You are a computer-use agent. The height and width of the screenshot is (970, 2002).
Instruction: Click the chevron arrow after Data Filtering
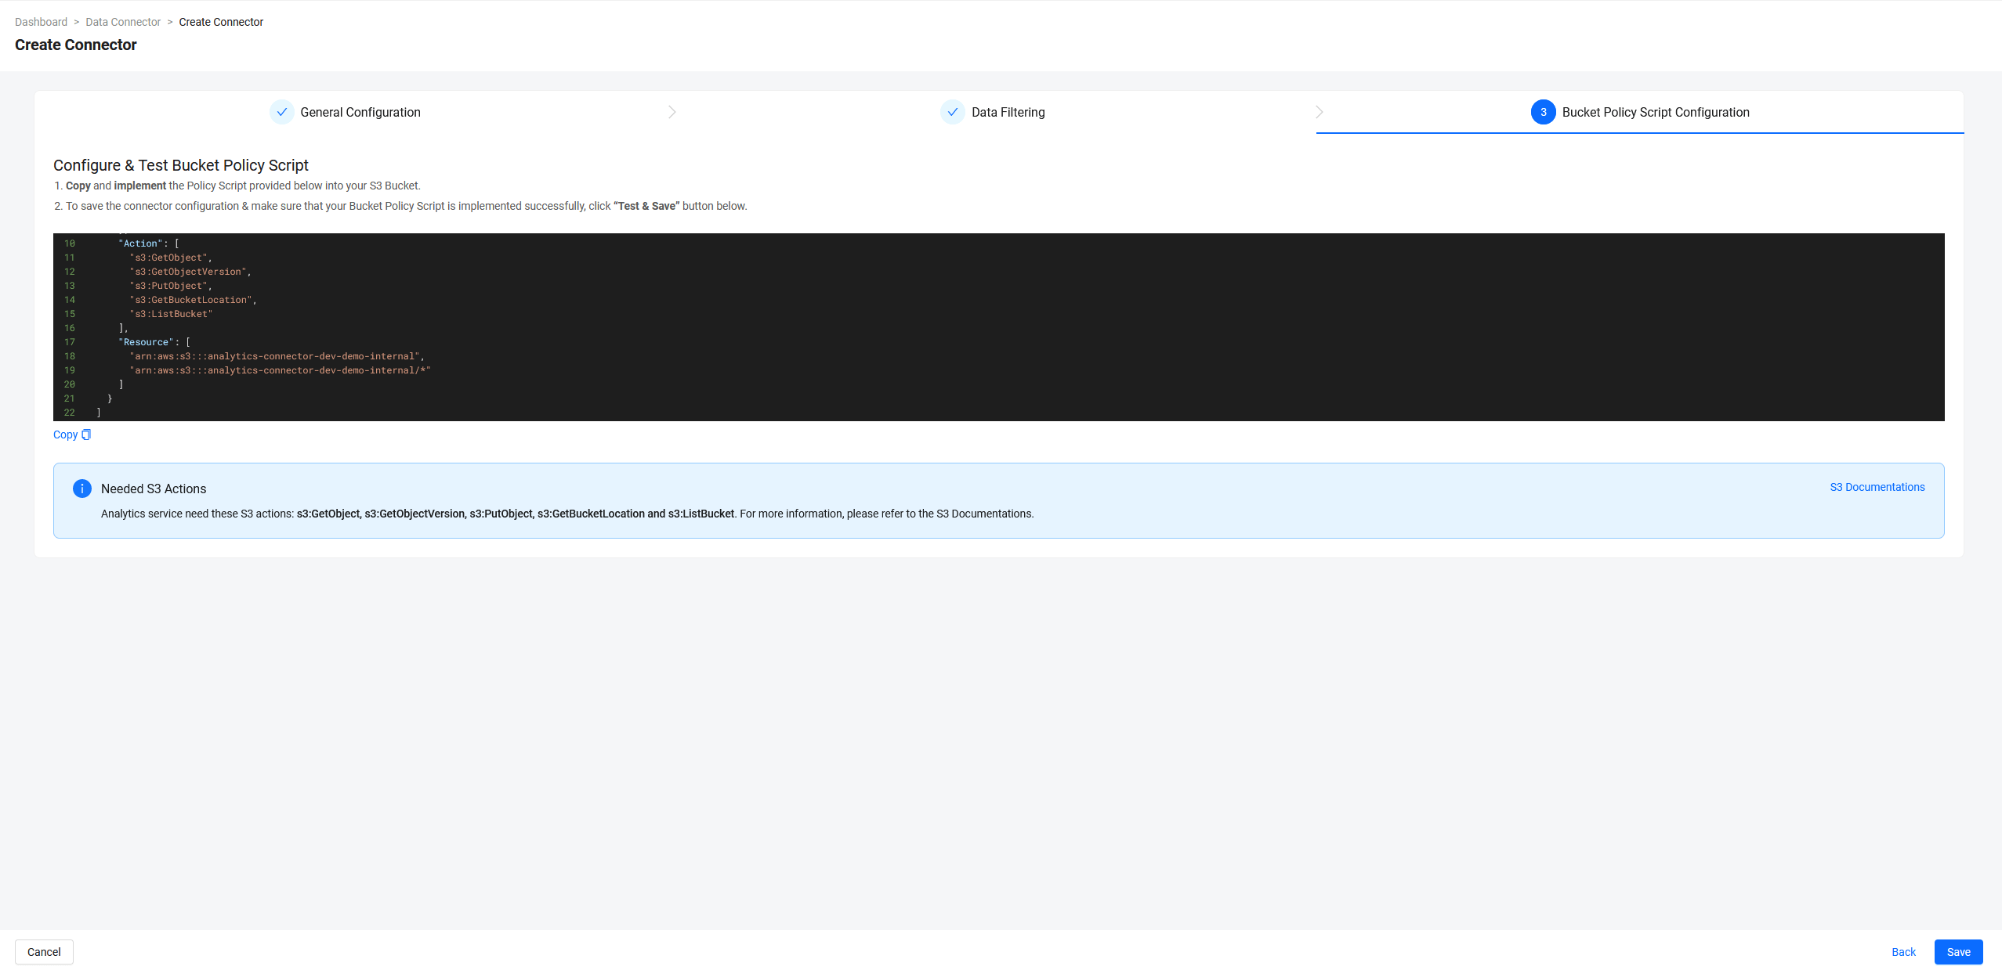tap(1320, 112)
